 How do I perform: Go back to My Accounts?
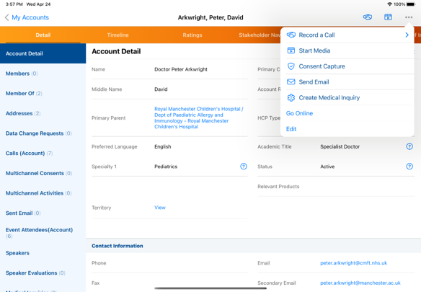point(30,17)
